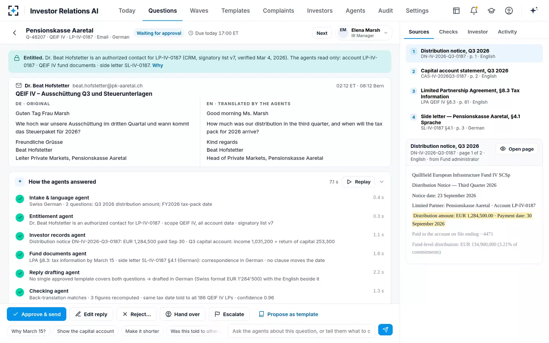Click the Reject… button
Screen dimensions: 549x343
136,314
